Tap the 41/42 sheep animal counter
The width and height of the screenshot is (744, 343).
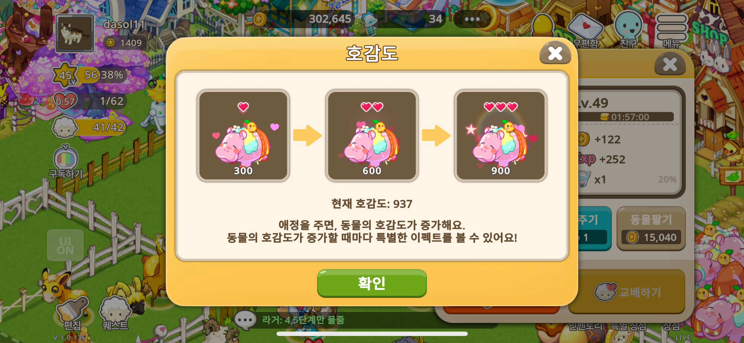pos(89,127)
